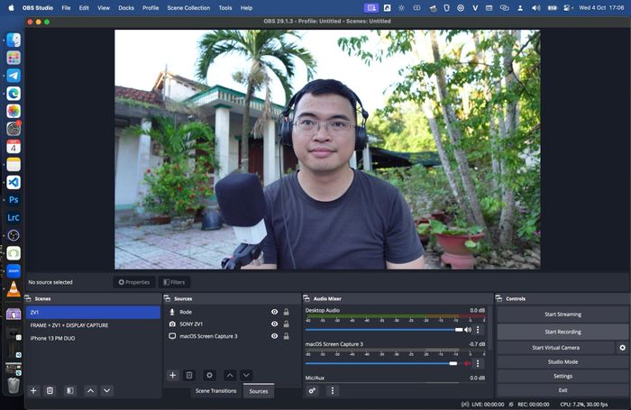Open the Scene Collection menu
This screenshot has width=631, height=410.
click(188, 7)
